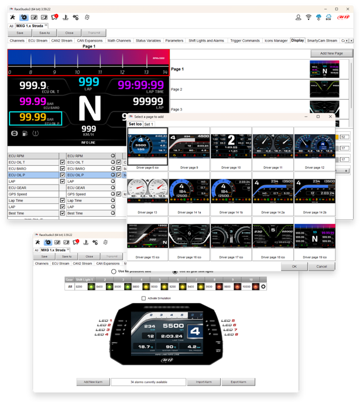Screen dimensions: 360x402
Task: Select the Use as gear shift lights option
Action: [175, 272]
